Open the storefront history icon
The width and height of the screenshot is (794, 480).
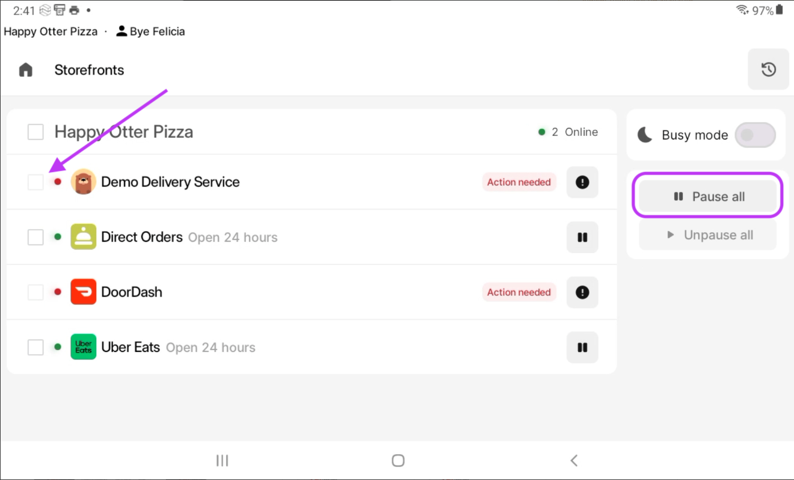768,69
